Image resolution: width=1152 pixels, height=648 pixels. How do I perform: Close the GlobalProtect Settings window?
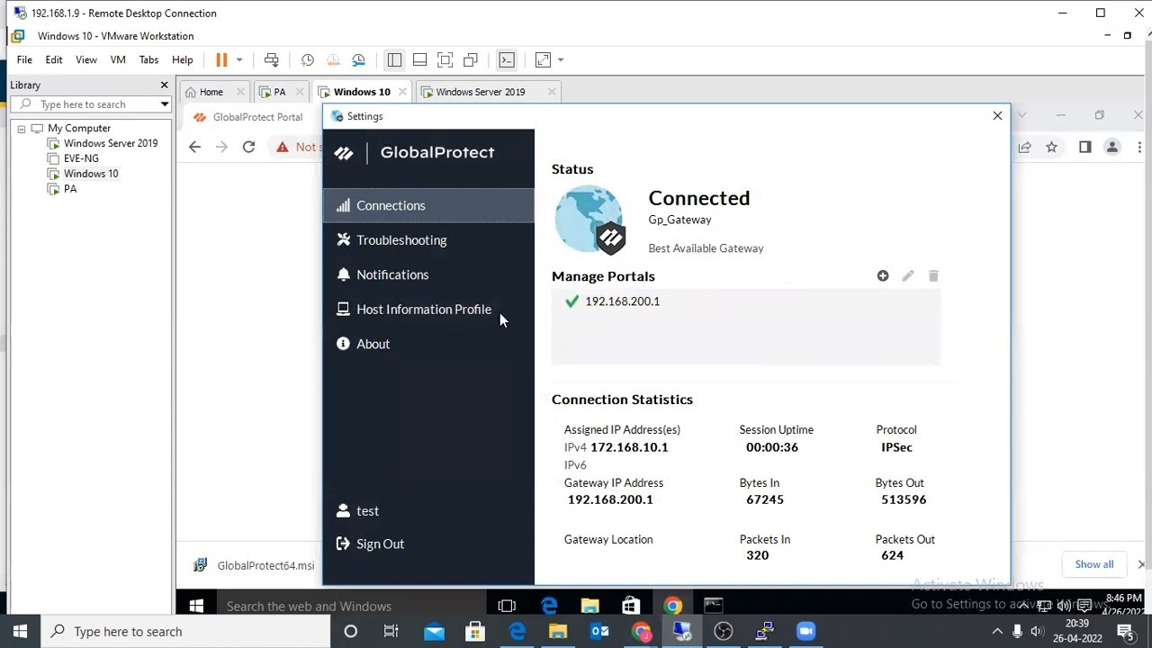(x=997, y=116)
